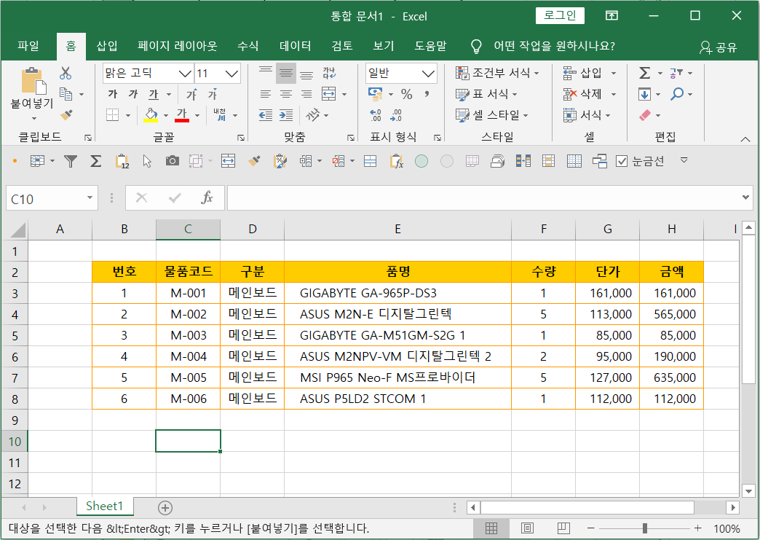Viewport: 760px width, 540px height.
Task: Click the Copy icon in clipboard group
Action: coord(66,94)
